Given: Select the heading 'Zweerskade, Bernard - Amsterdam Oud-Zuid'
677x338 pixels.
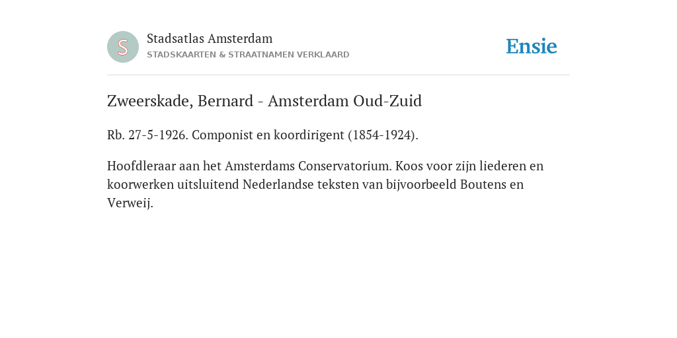Looking at the screenshot, I should 264,101.
